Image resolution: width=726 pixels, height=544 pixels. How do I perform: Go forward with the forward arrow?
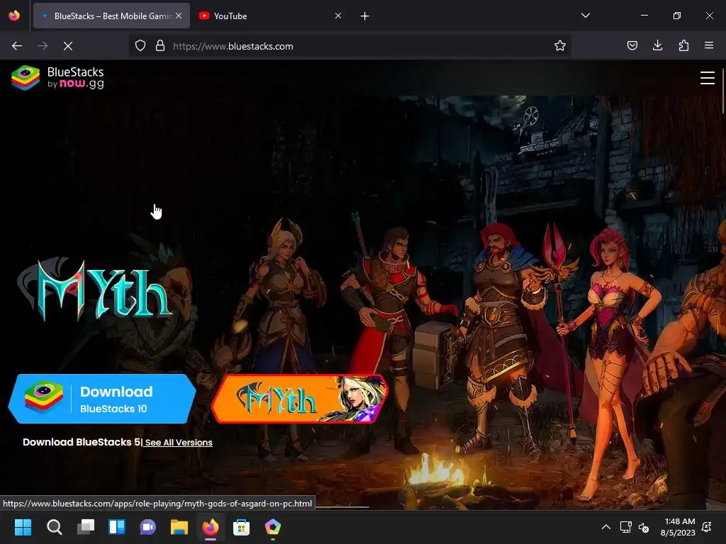click(x=43, y=46)
